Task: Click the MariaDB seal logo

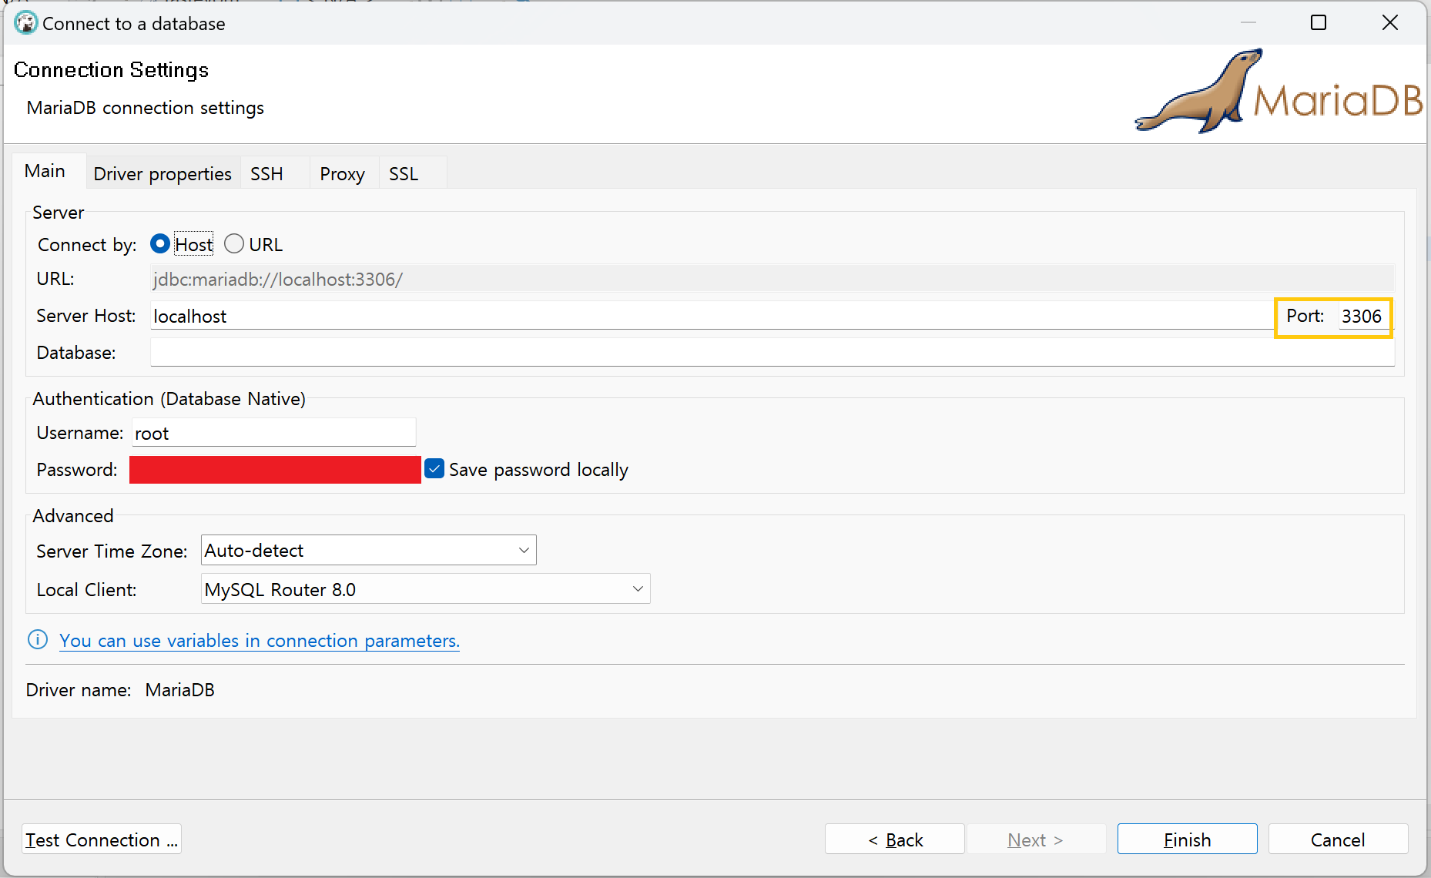Action: tap(1279, 91)
